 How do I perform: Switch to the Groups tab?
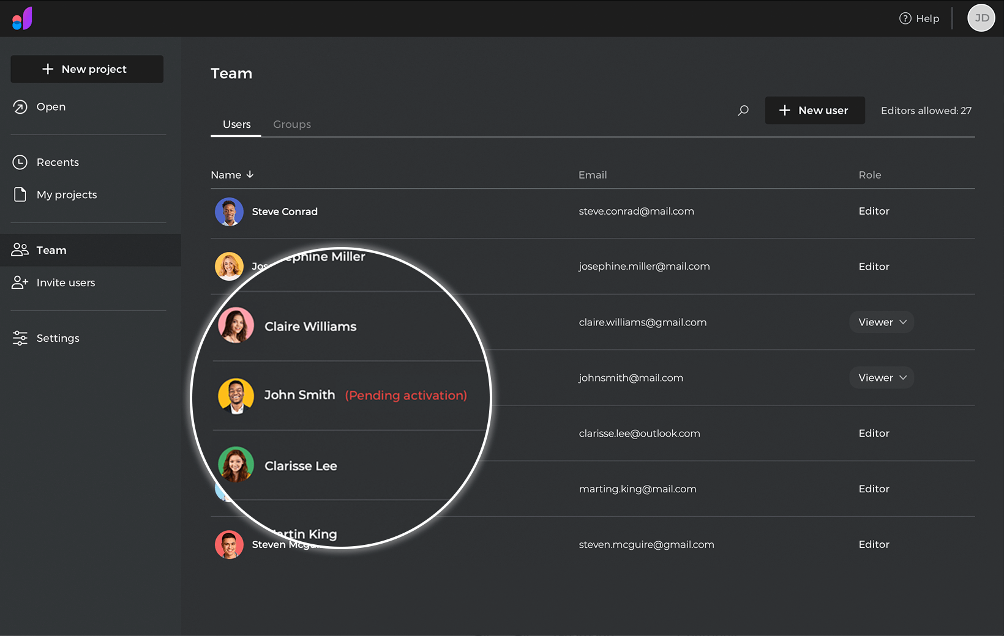coord(292,124)
